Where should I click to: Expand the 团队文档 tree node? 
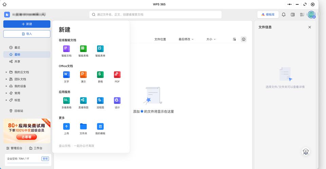(x=6, y=79)
